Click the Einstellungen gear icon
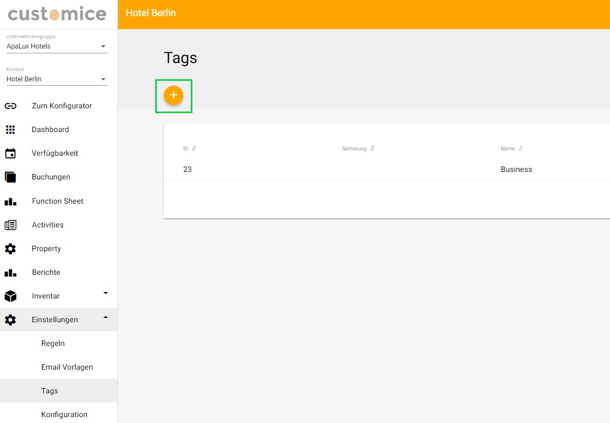 coord(10,320)
